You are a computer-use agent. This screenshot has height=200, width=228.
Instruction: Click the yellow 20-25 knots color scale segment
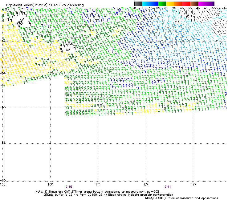coord(170,4)
